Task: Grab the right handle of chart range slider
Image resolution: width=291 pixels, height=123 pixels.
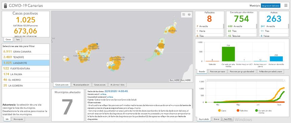Action: (284, 80)
